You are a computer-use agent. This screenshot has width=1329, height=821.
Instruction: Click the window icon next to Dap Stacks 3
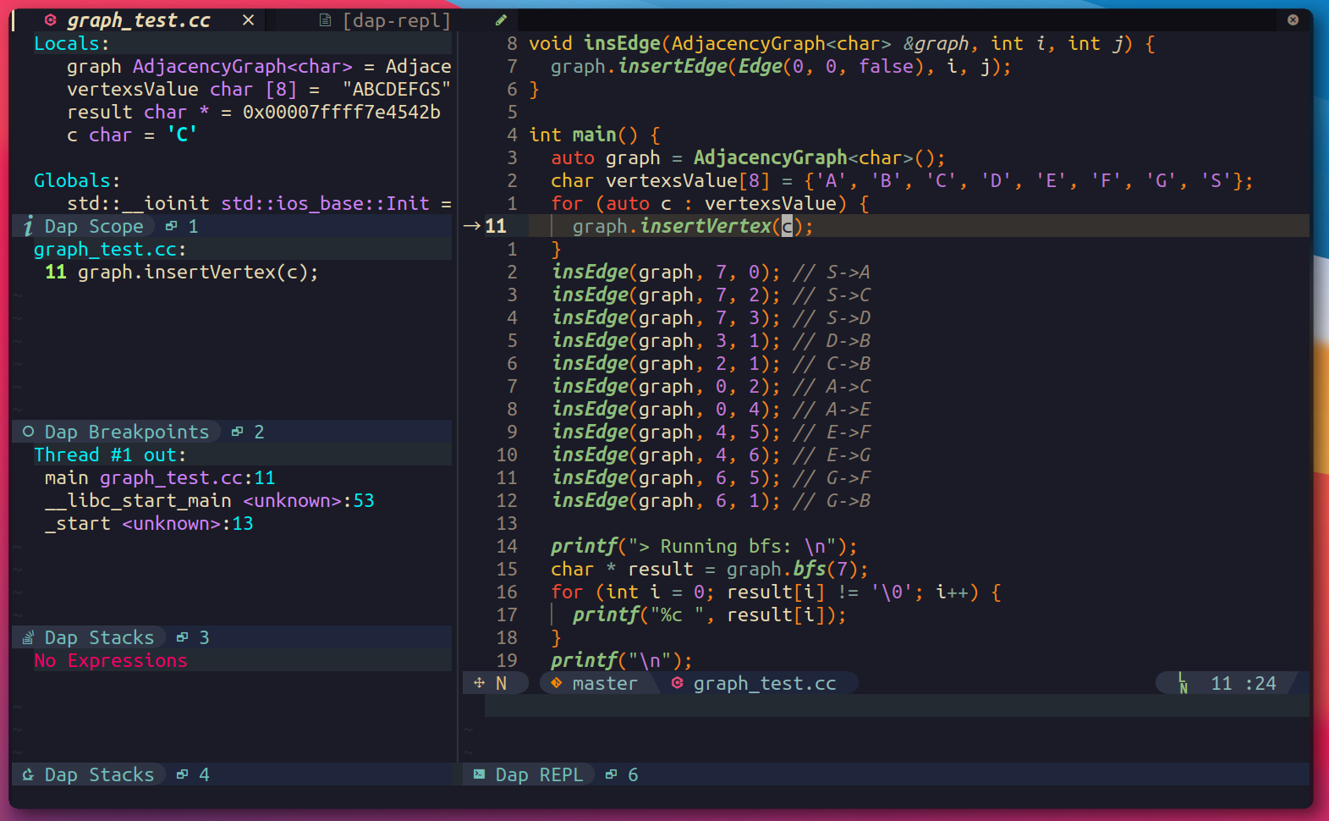coord(182,637)
